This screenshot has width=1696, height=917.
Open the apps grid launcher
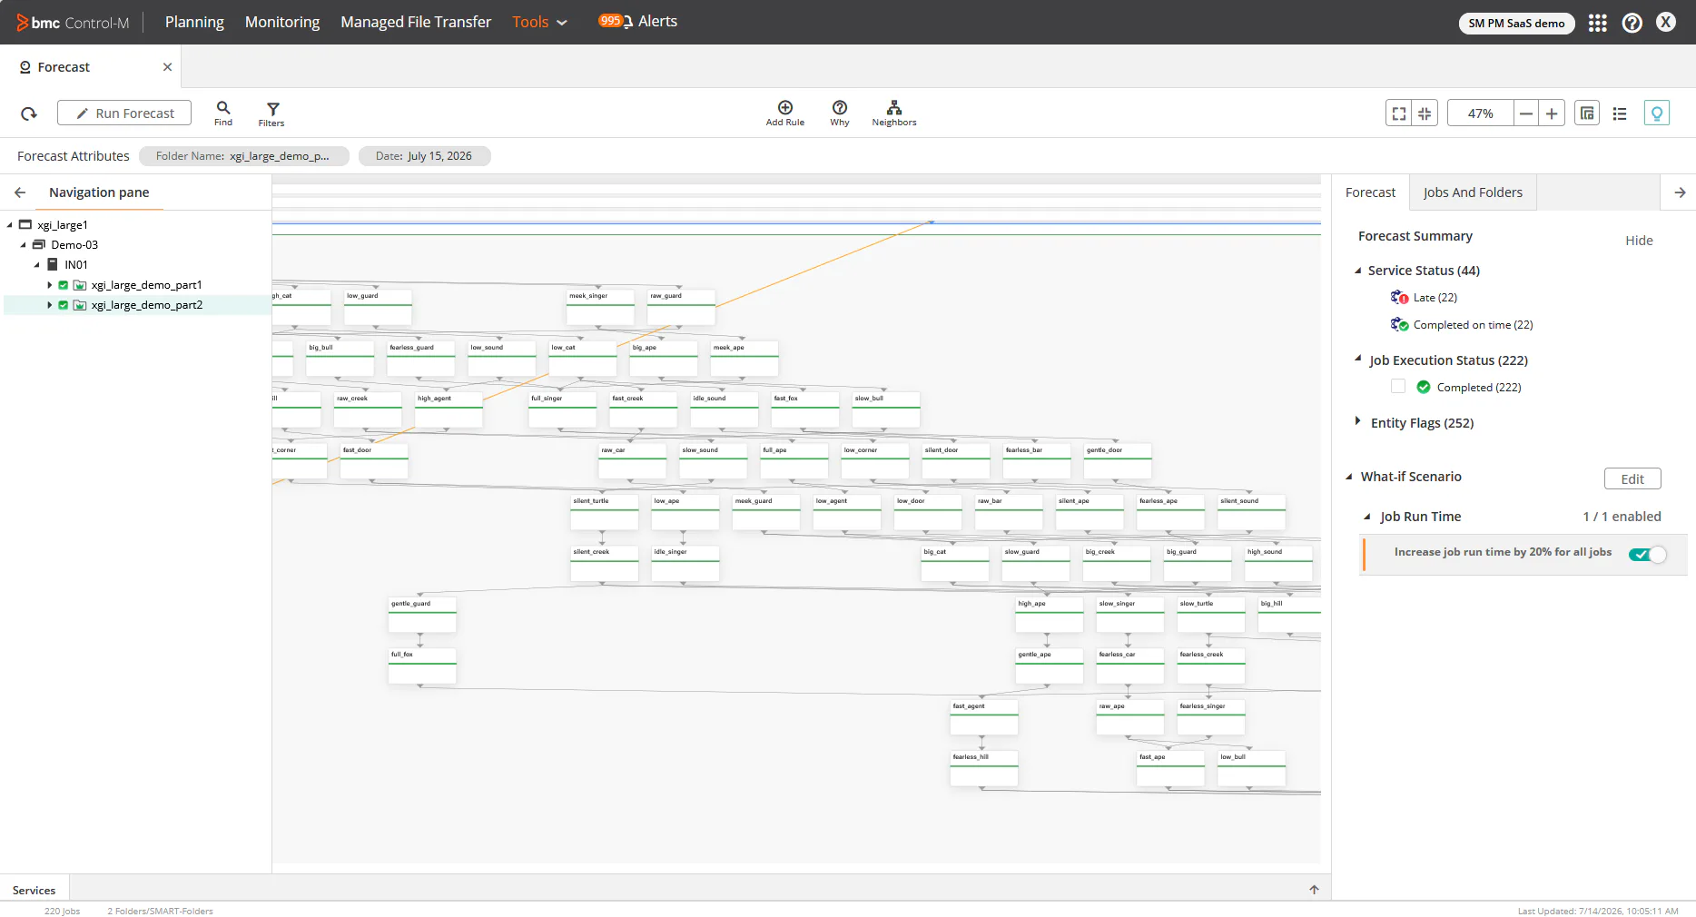pos(1598,23)
